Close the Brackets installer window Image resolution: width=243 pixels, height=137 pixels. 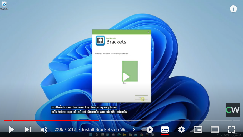(x=148, y=32)
